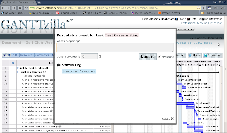Image resolution: width=227 pixels, height=133 pixels.
Task: Switch to the Gantt tab
Action: point(6,55)
